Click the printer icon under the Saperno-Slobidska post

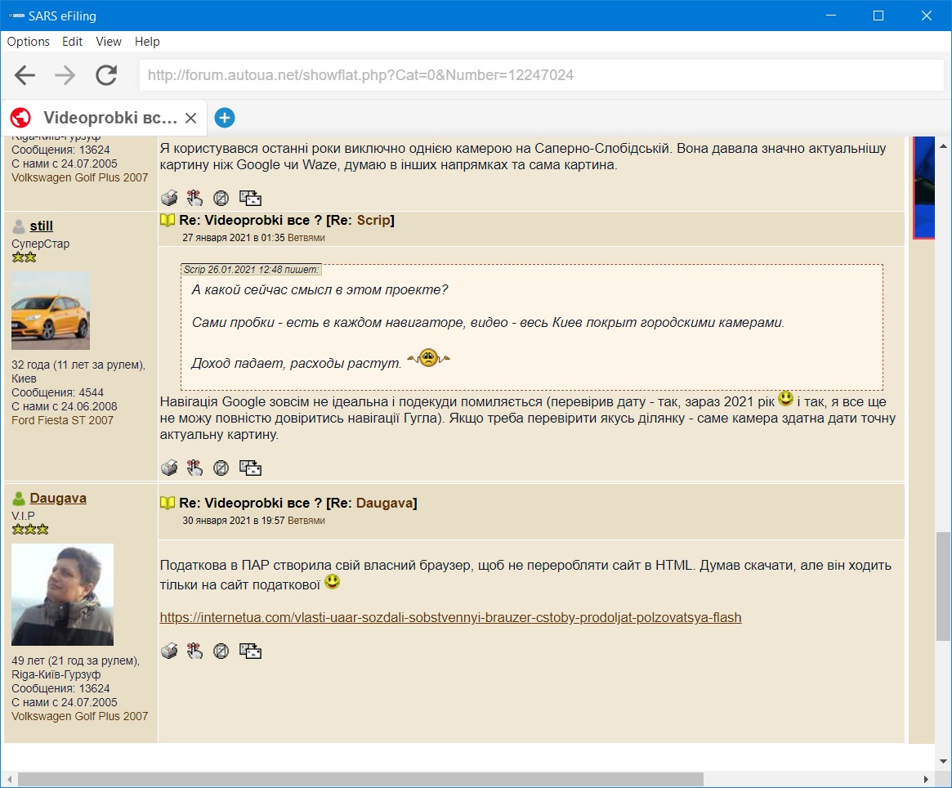[x=169, y=198]
